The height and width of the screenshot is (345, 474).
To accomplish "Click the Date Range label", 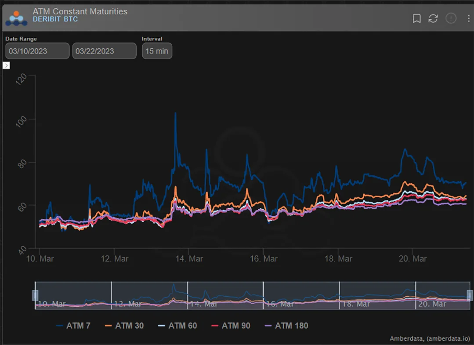I will pyautogui.click(x=21, y=39).
